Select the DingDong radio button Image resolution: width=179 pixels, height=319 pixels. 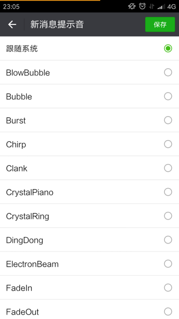coord(168,240)
